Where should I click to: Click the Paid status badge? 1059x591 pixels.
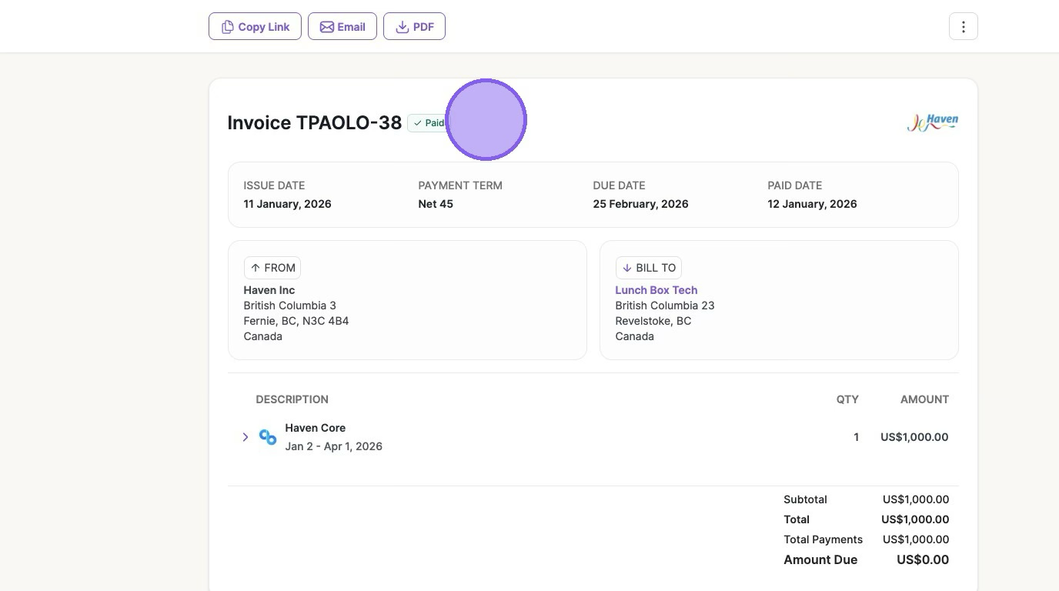pyautogui.click(x=428, y=123)
